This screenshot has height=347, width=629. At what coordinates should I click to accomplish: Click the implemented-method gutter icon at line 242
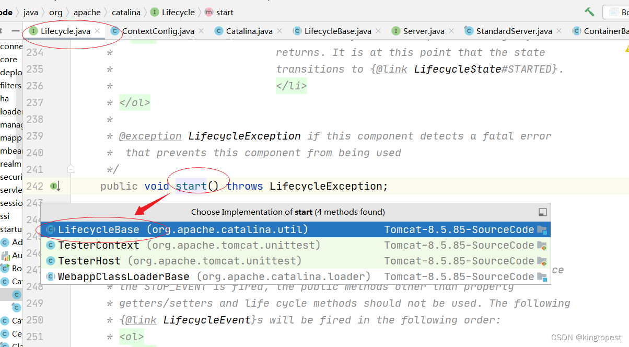click(x=55, y=186)
